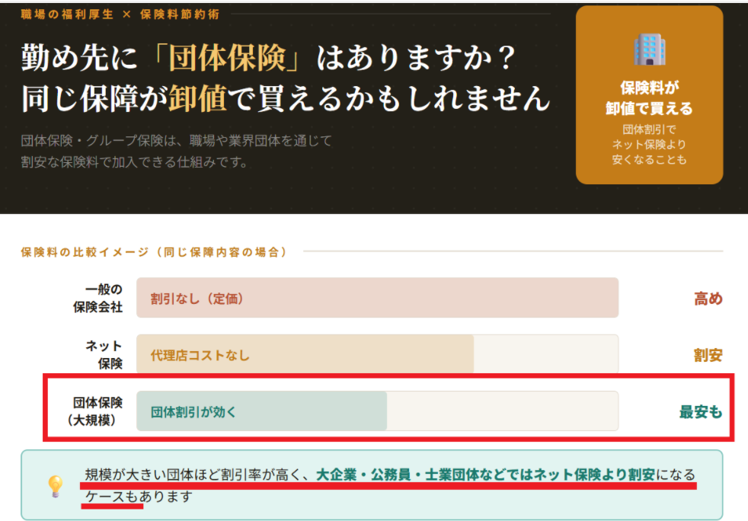Click the green 団体割引が効く bar
This screenshot has width=748, height=521.
[261, 411]
